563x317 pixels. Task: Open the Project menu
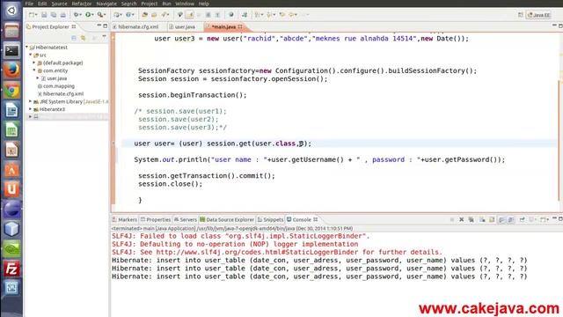pos(149,4)
